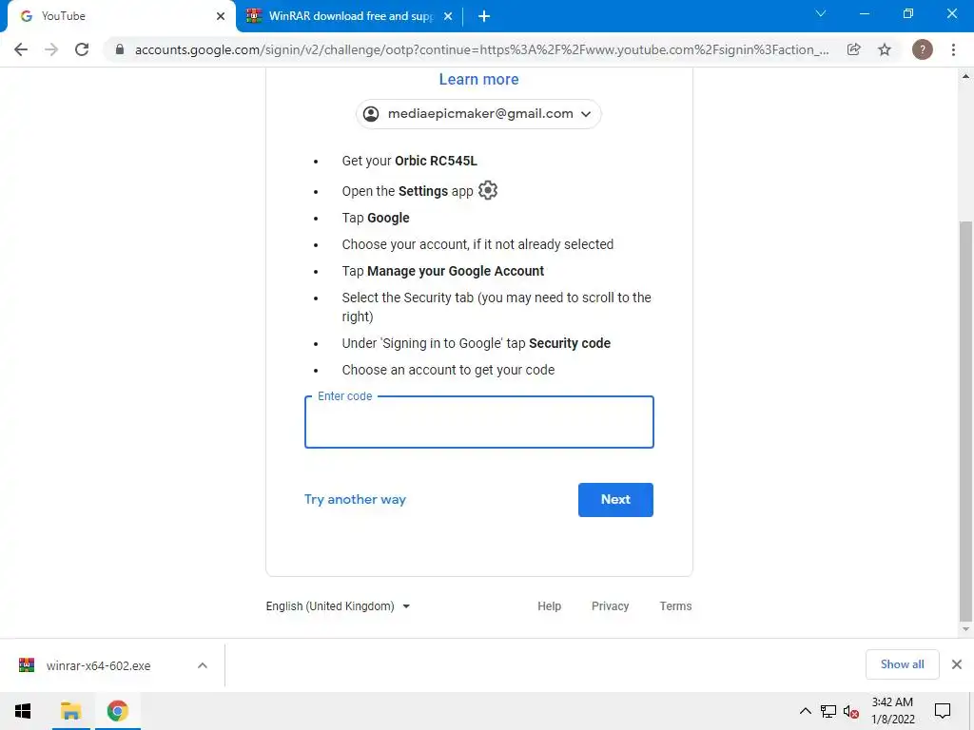This screenshot has height=730, width=974.
Task: Click Chrome icon in taskbar
Action: point(117,711)
